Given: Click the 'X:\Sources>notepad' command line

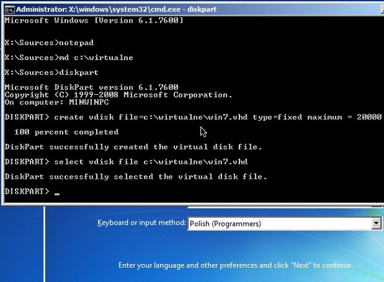Looking at the screenshot, I should pyautogui.click(x=49, y=43).
